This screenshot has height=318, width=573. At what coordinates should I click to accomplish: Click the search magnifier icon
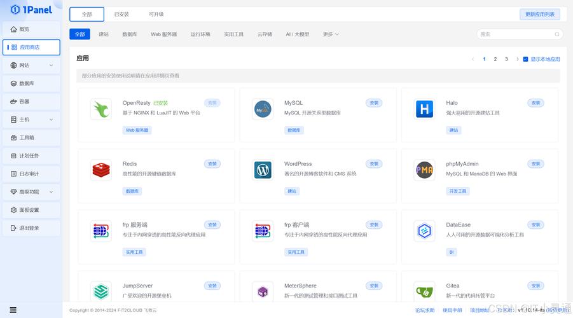(557, 34)
